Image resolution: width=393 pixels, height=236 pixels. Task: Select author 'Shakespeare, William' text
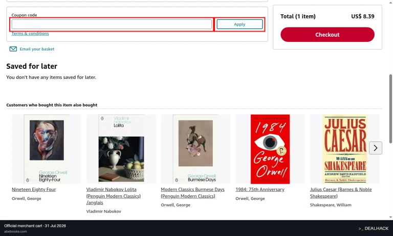331,205
